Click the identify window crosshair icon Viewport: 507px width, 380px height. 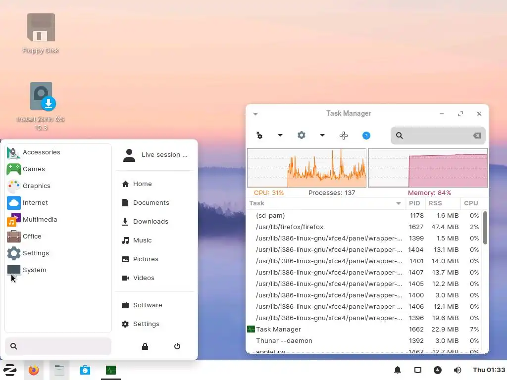tap(344, 136)
